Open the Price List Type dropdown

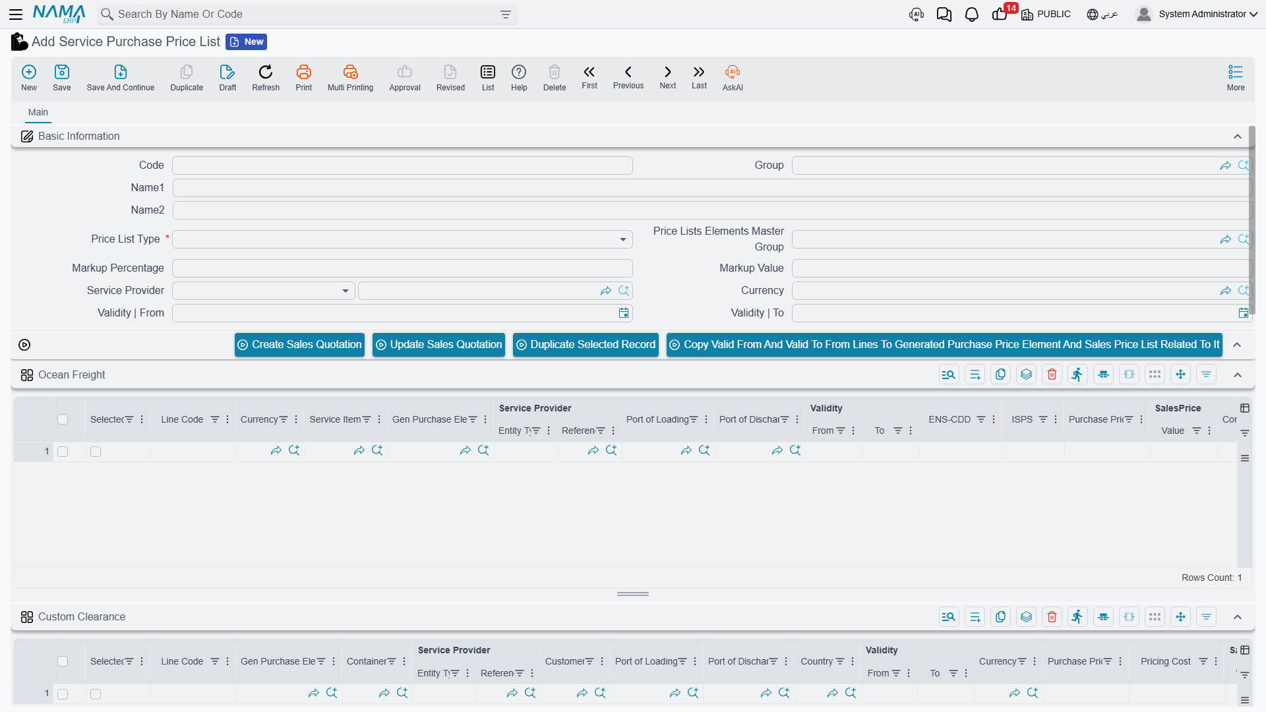click(402, 239)
